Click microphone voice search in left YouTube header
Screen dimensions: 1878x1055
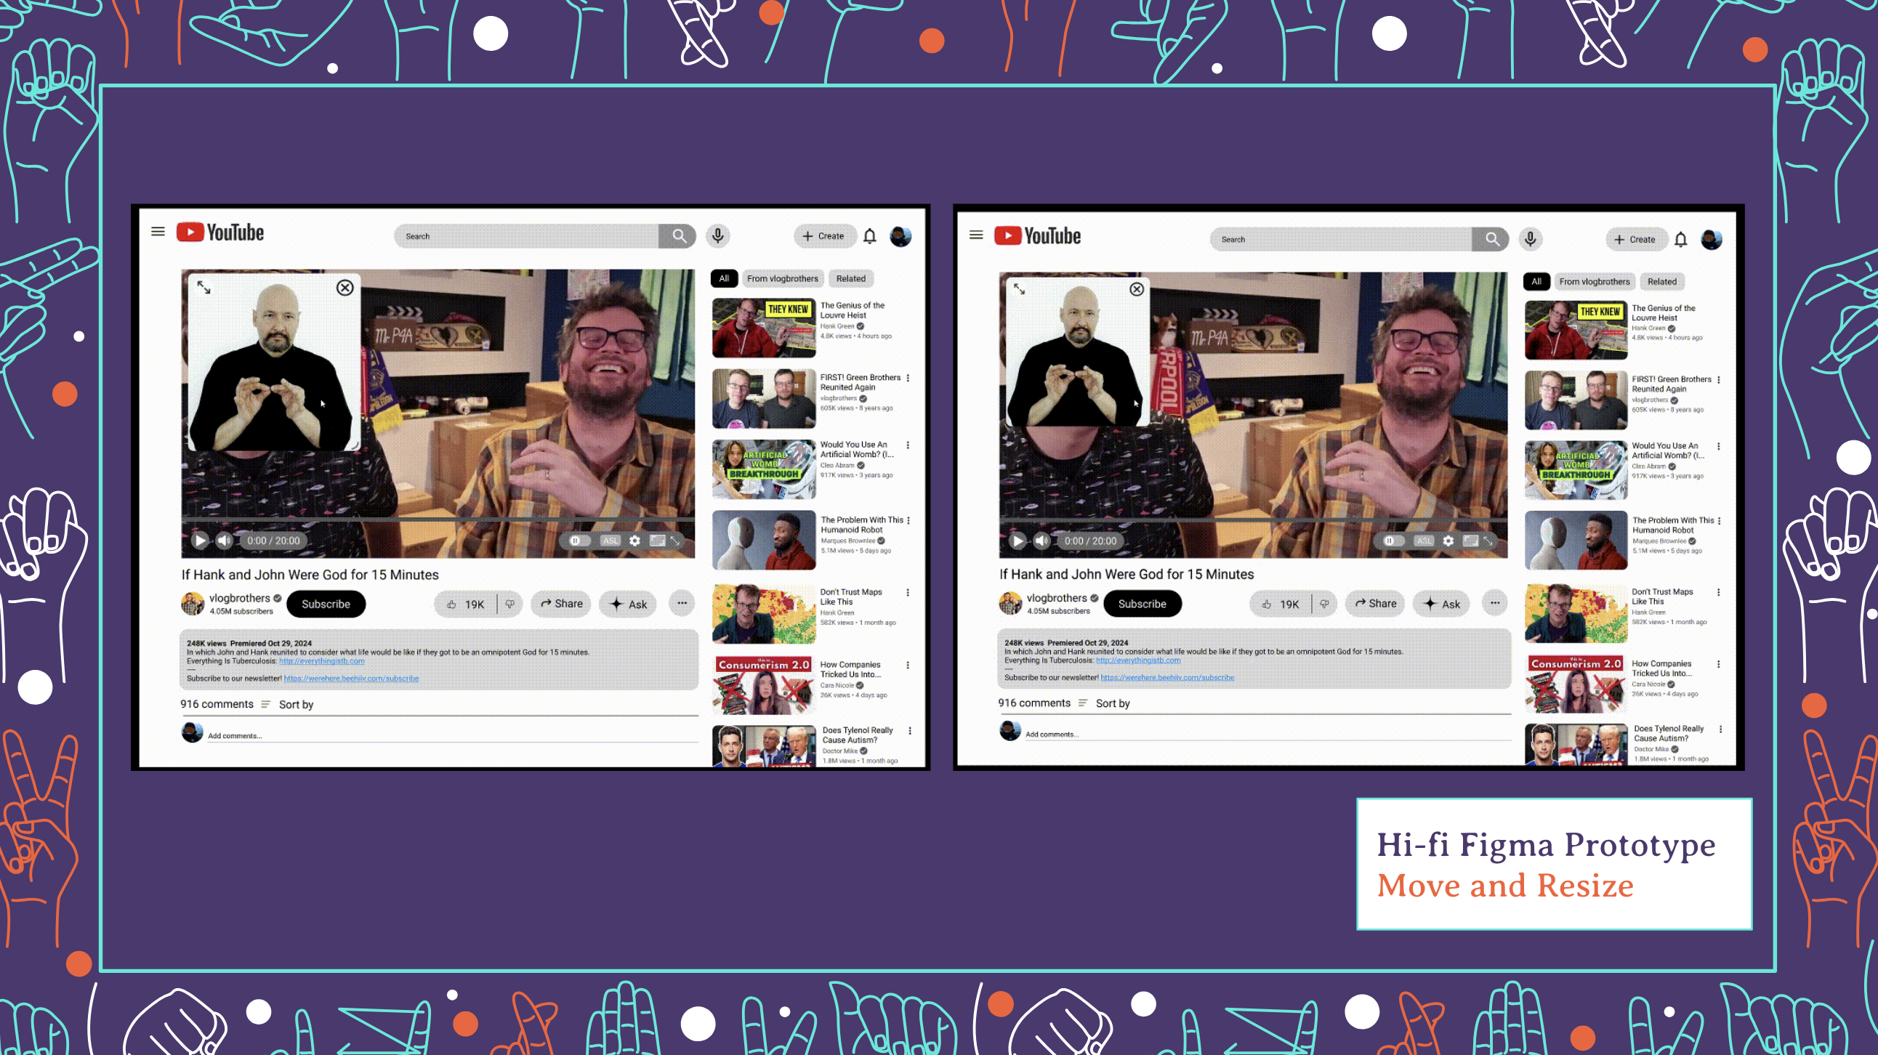pyautogui.click(x=718, y=236)
